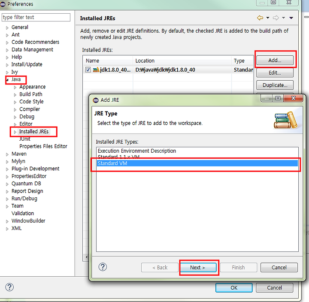Click the Preferences help question mark icon
The image size is (309, 302).
coord(9,287)
